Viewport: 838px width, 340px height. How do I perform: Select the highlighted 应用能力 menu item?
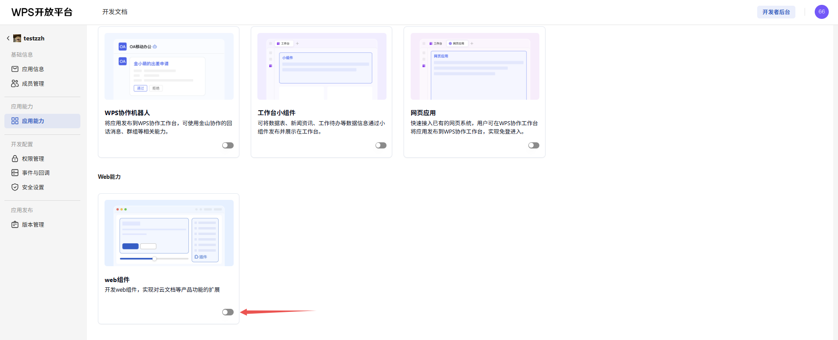click(42, 121)
